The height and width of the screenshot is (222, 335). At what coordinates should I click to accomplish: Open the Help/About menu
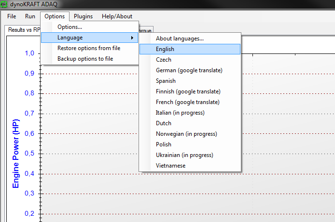pyautogui.click(x=117, y=16)
